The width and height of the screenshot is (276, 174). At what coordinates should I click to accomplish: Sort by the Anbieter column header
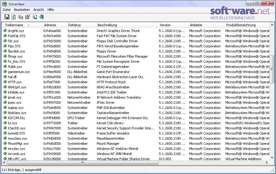click(205, 25)
